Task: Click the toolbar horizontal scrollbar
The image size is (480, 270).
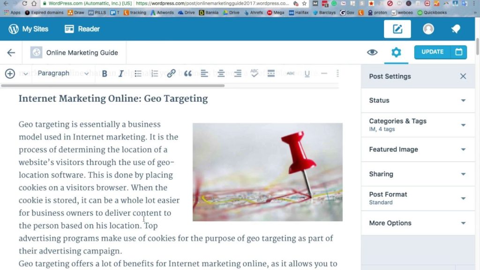Action: point(112,86)
